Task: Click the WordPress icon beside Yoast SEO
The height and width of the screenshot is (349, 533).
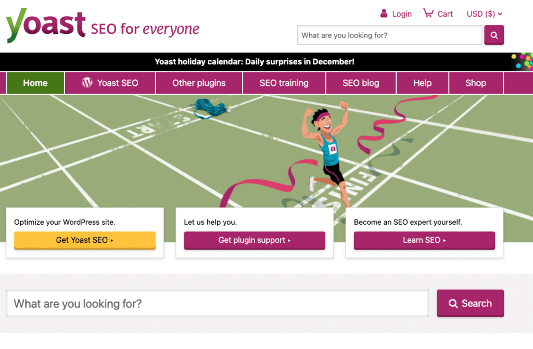Action: tap(87, 83)
